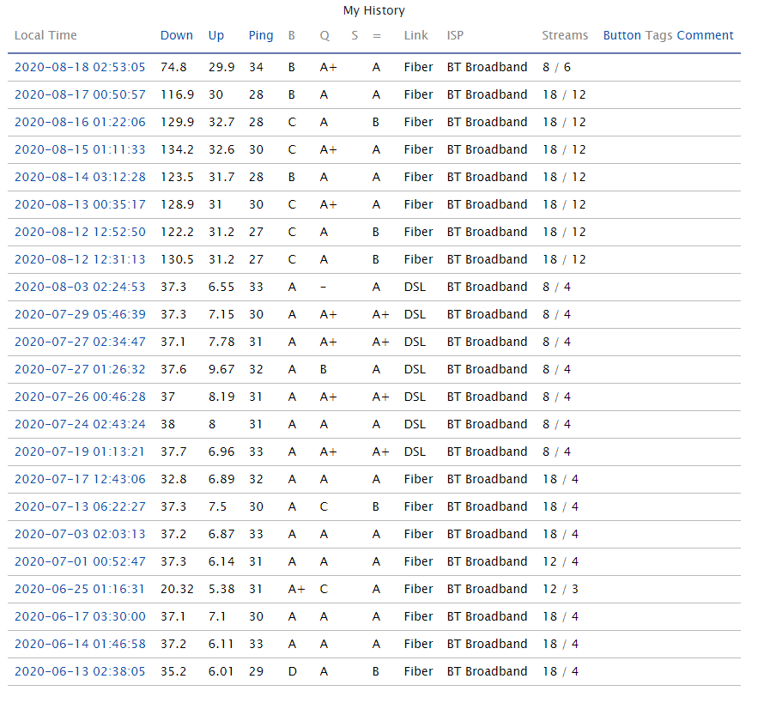
Task: Sort history by the Down column header
Action: pos(176,35)
